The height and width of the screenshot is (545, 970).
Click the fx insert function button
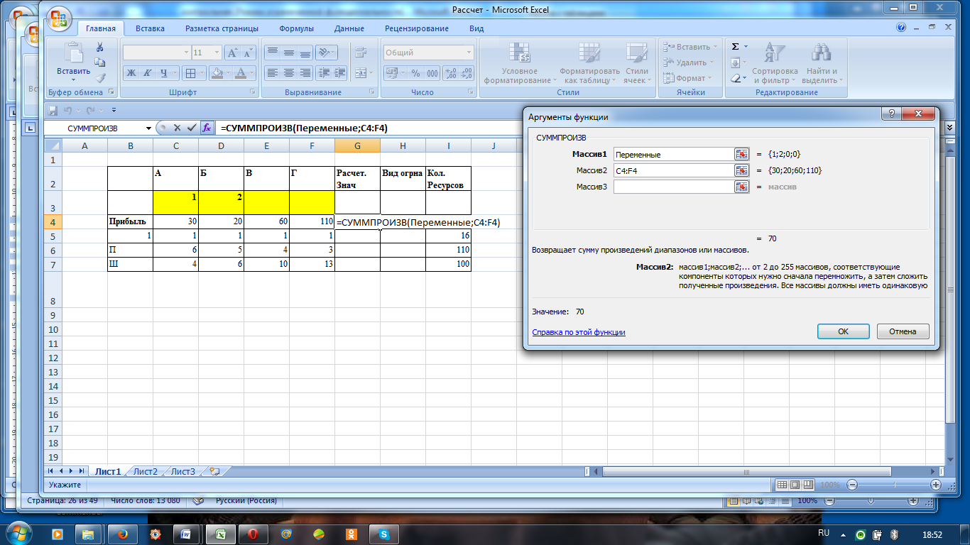(207, 128)
